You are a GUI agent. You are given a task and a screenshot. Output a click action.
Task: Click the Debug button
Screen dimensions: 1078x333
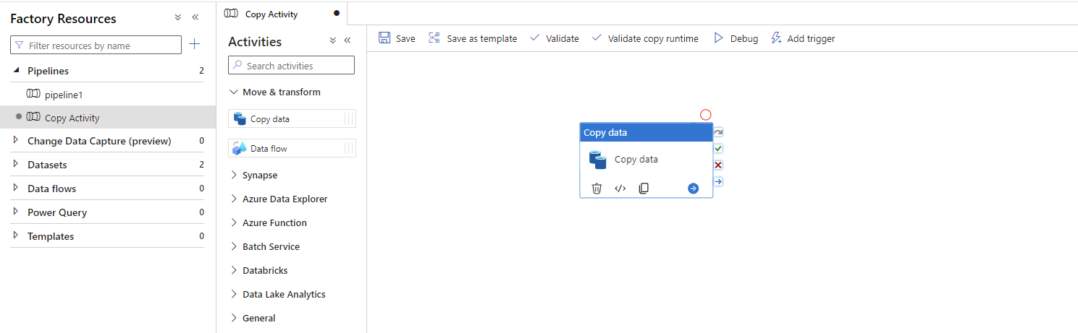tap(736, 38)
